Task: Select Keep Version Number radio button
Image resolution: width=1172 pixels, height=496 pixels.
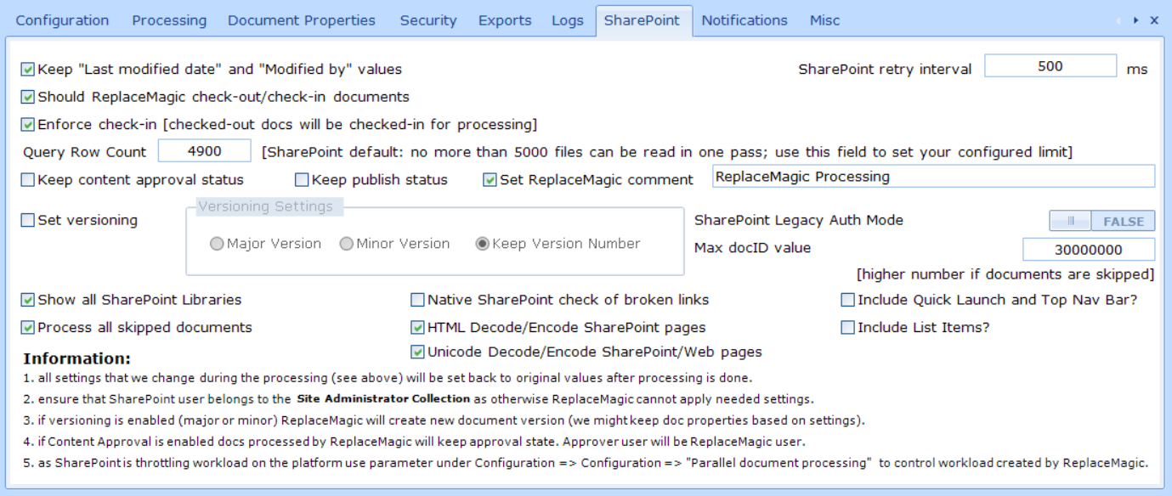Action: click(x=483, y=244)
